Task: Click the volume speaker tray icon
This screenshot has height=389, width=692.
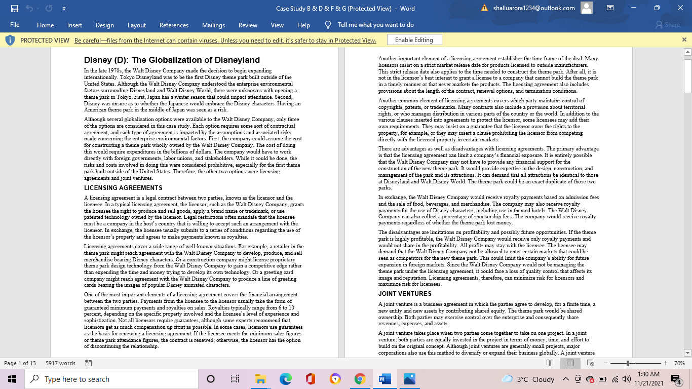Action: tap(627, 379)
